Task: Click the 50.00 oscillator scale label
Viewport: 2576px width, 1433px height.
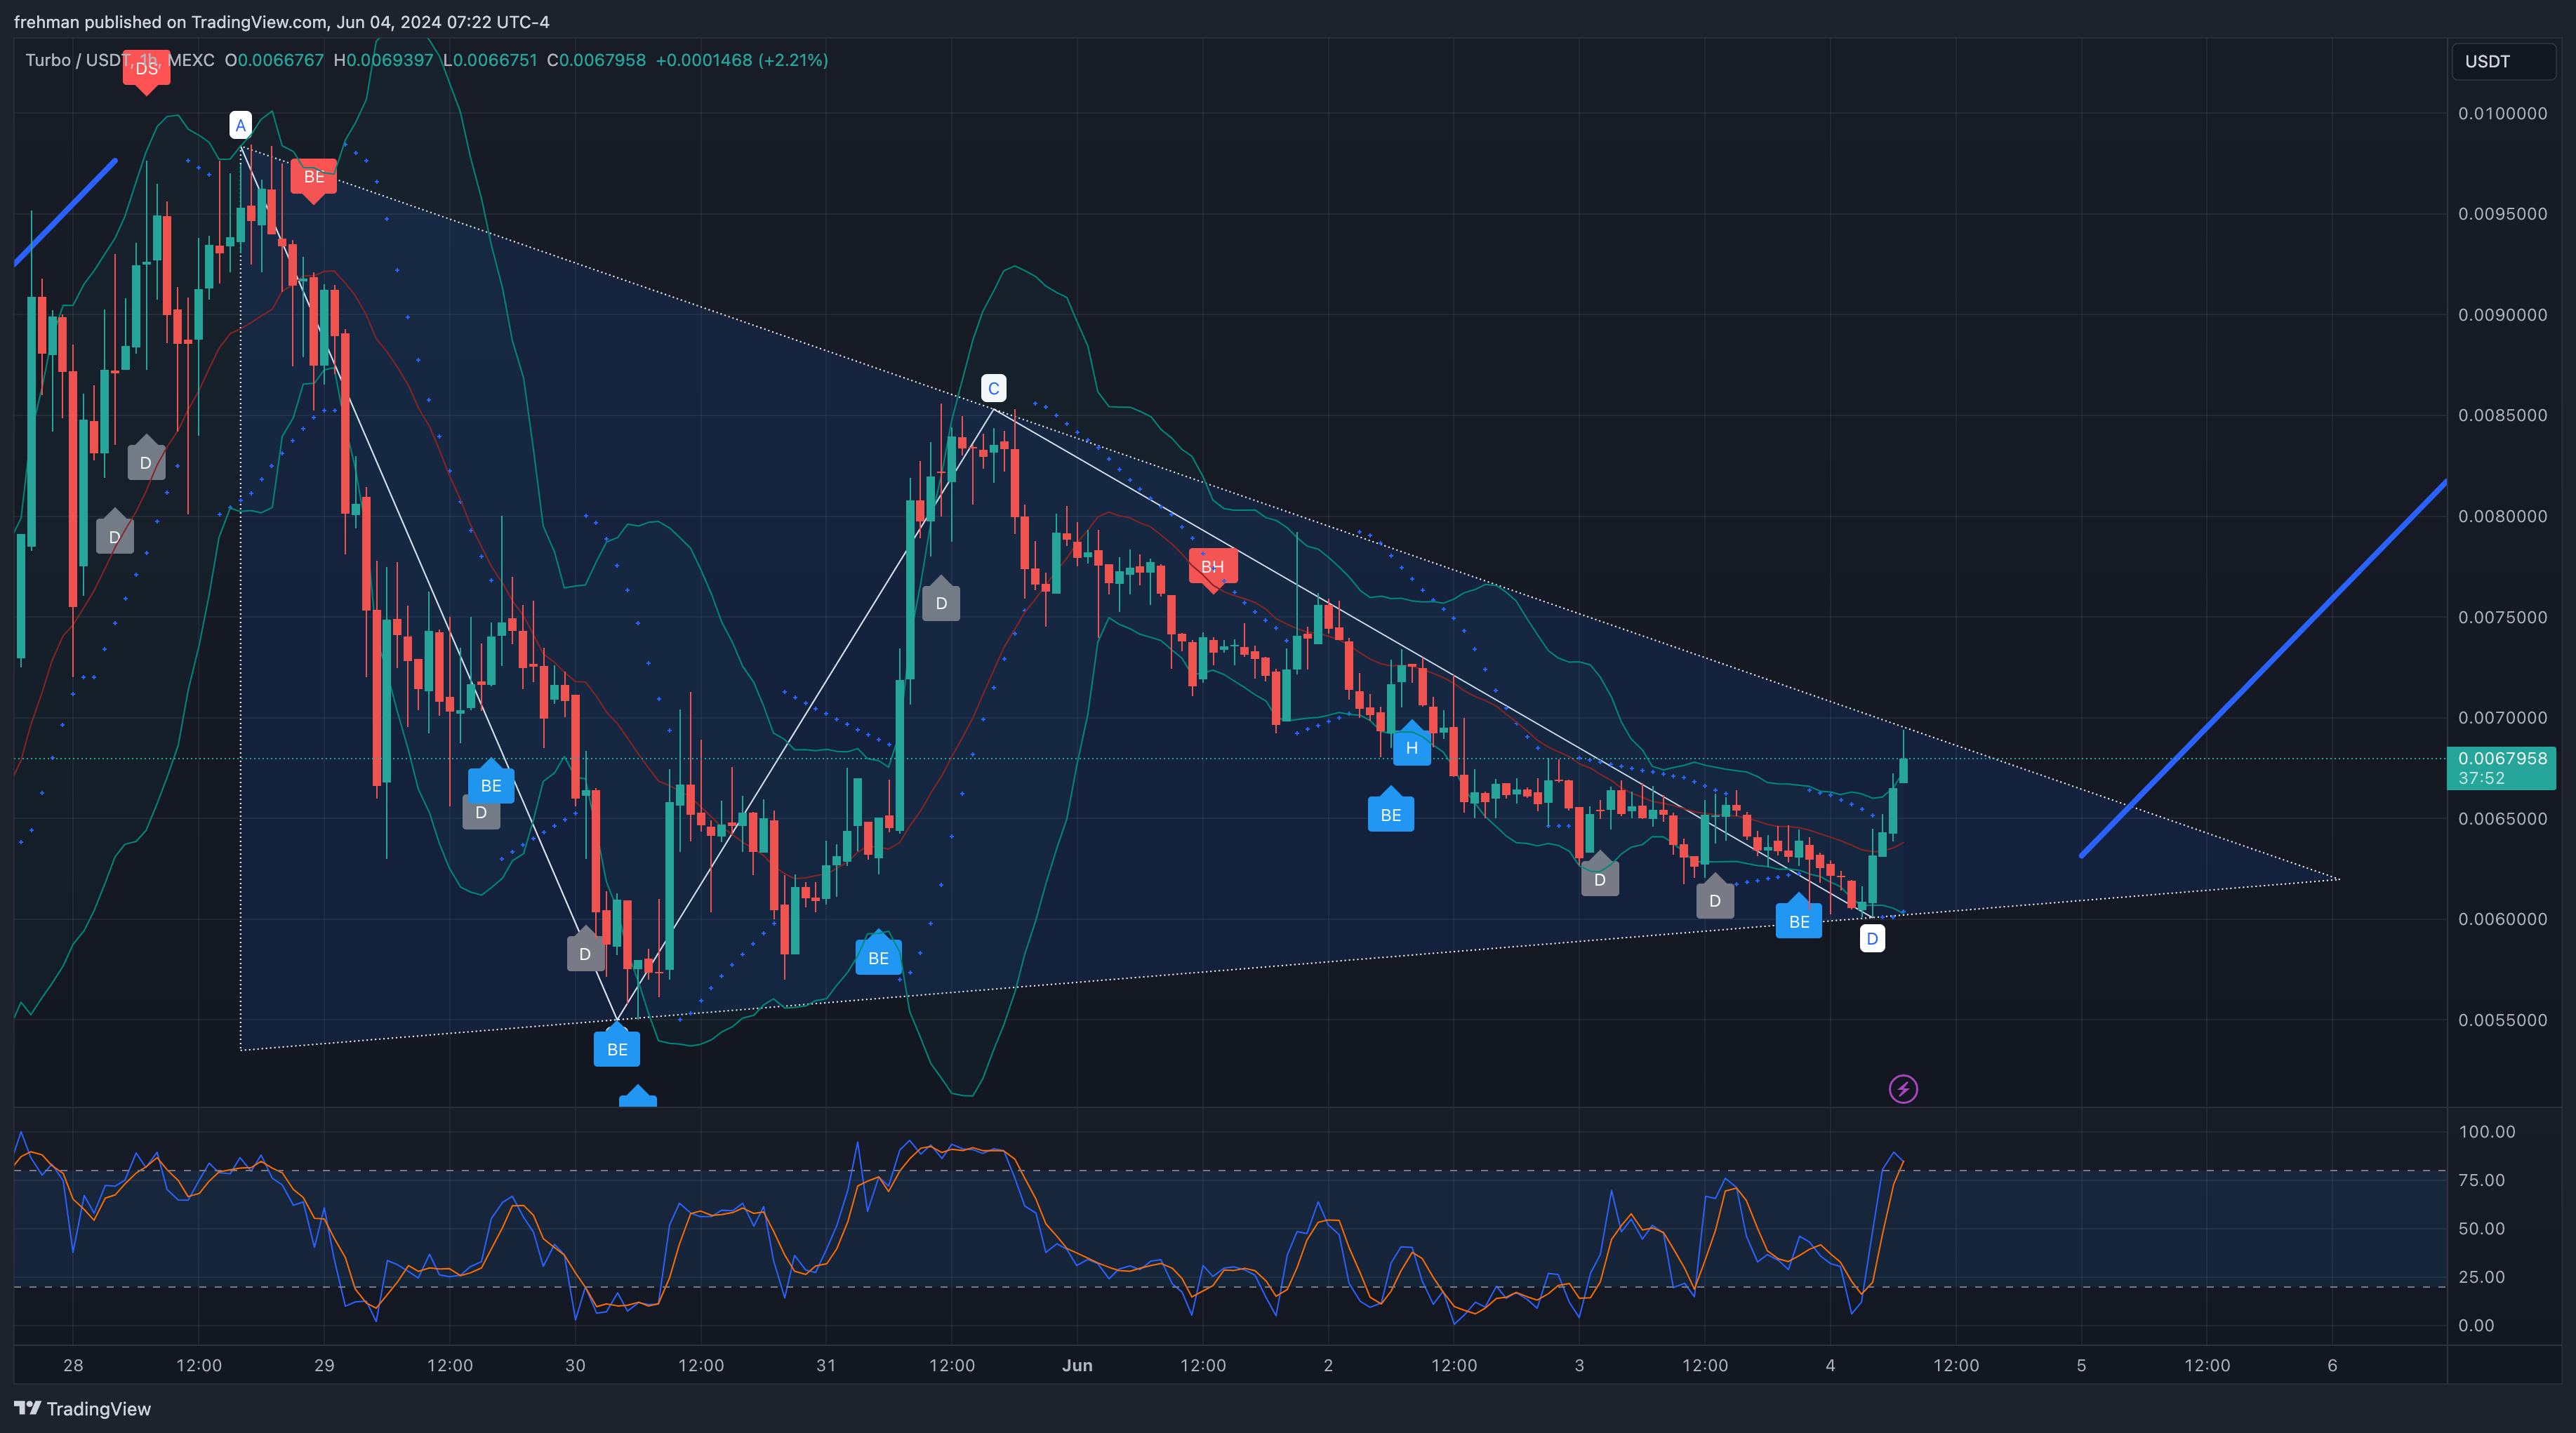Action: [2481, 1228]
